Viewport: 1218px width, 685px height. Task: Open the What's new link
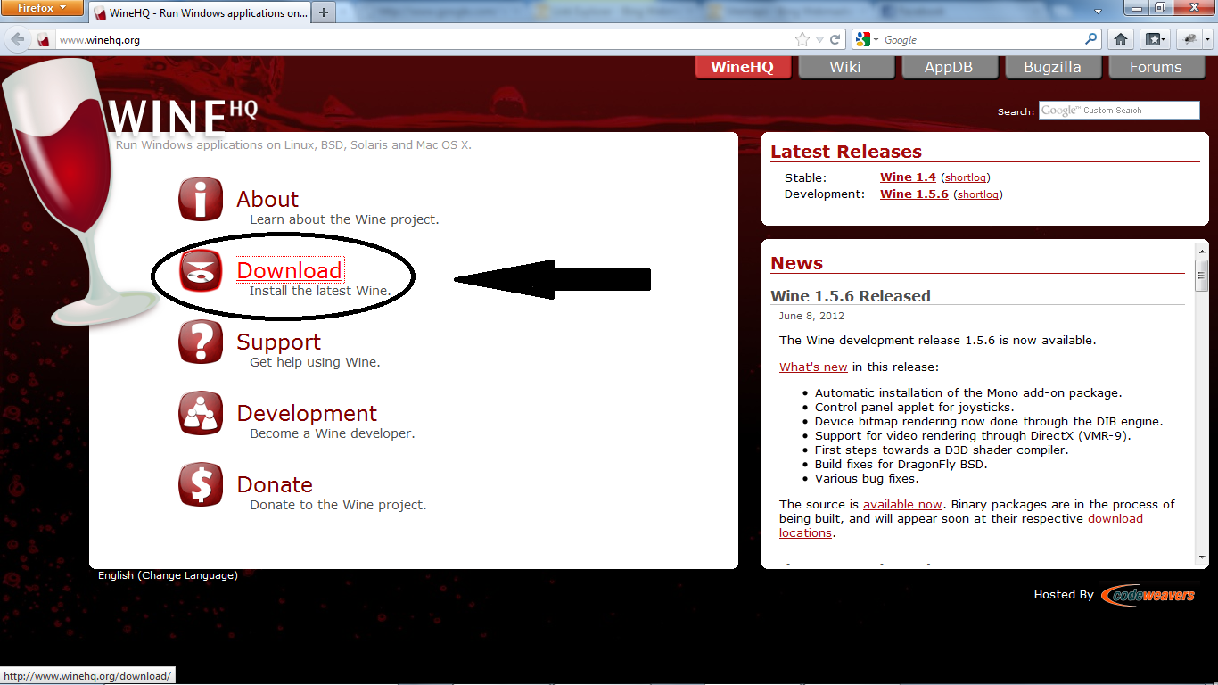pyautogui.click(x=813, y=367)
